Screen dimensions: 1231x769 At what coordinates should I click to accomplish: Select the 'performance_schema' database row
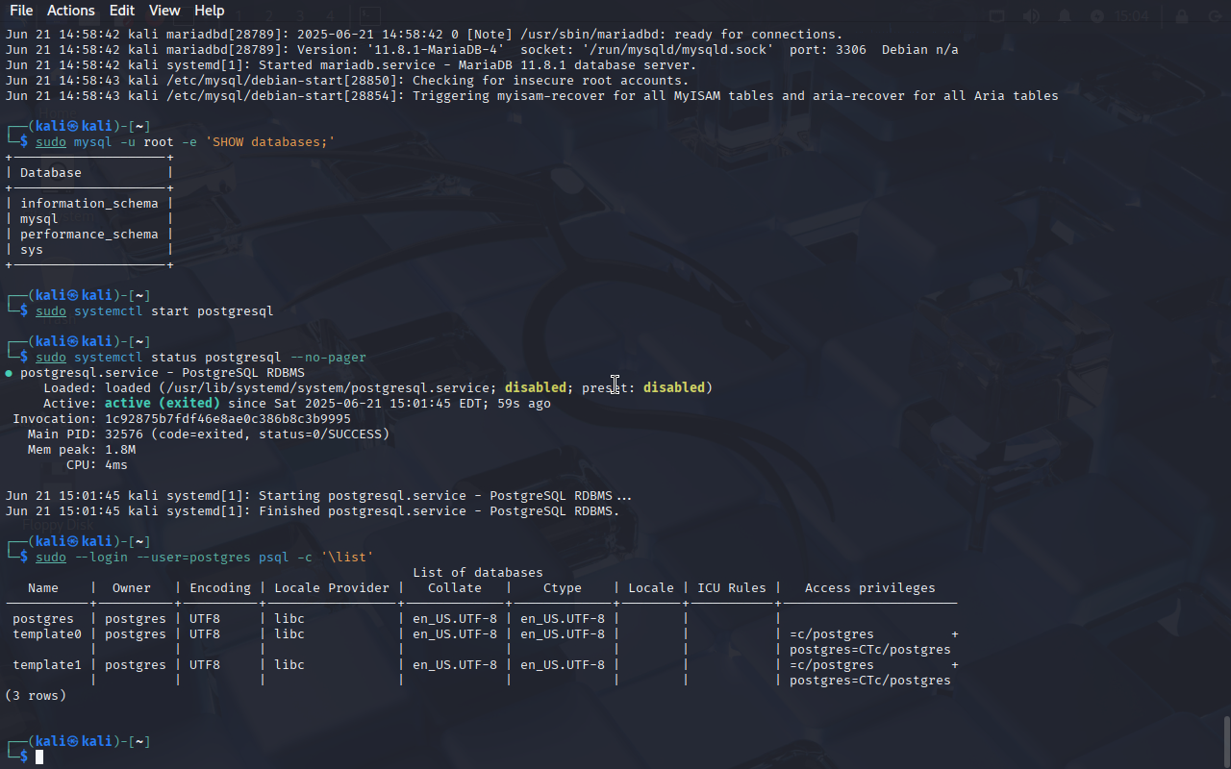tap(89, 235)
